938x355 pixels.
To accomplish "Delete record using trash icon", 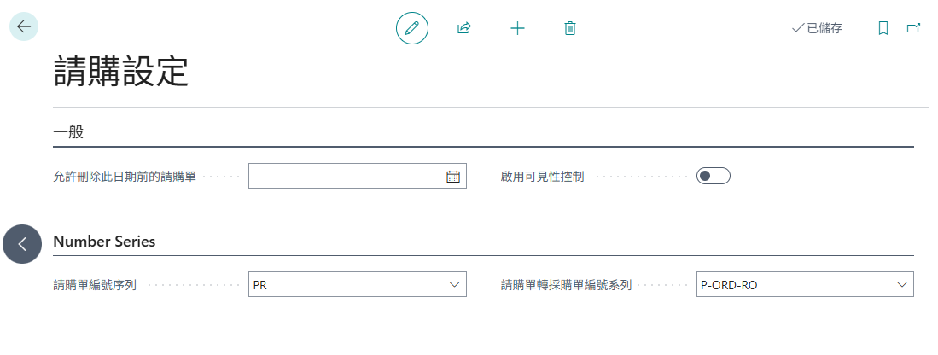I will [570, 28].
